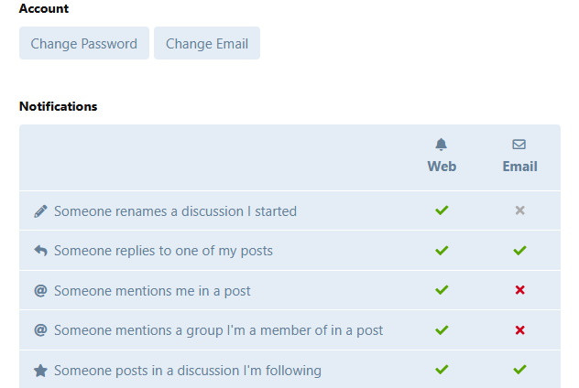This screenshot has height=388, width=579.
Task: Enable email notification for renamed discussion
Action: [519, 210]
